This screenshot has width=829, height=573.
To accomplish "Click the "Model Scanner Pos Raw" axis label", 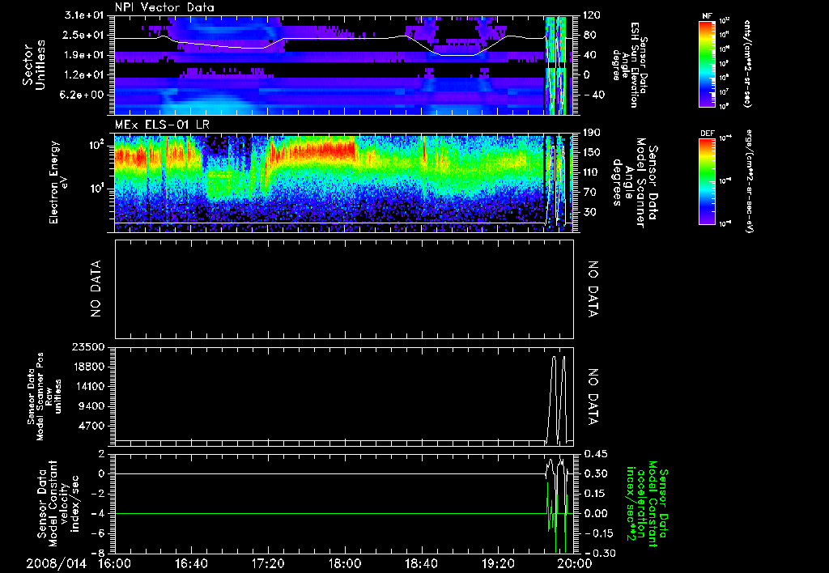I will tap(45, 397).
